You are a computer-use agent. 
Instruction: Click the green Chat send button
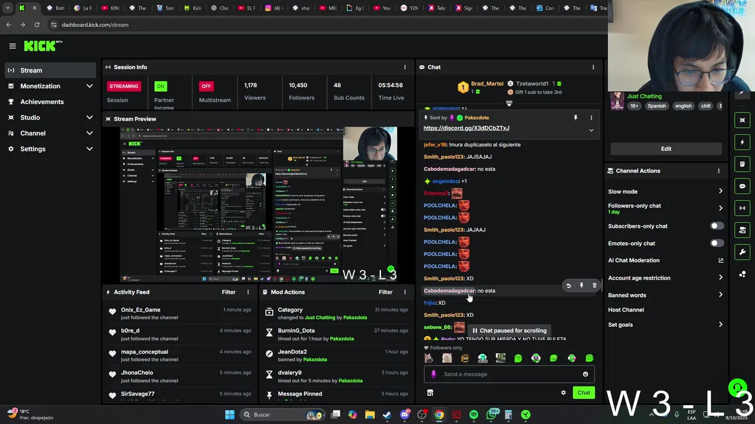tap(583, 393)
